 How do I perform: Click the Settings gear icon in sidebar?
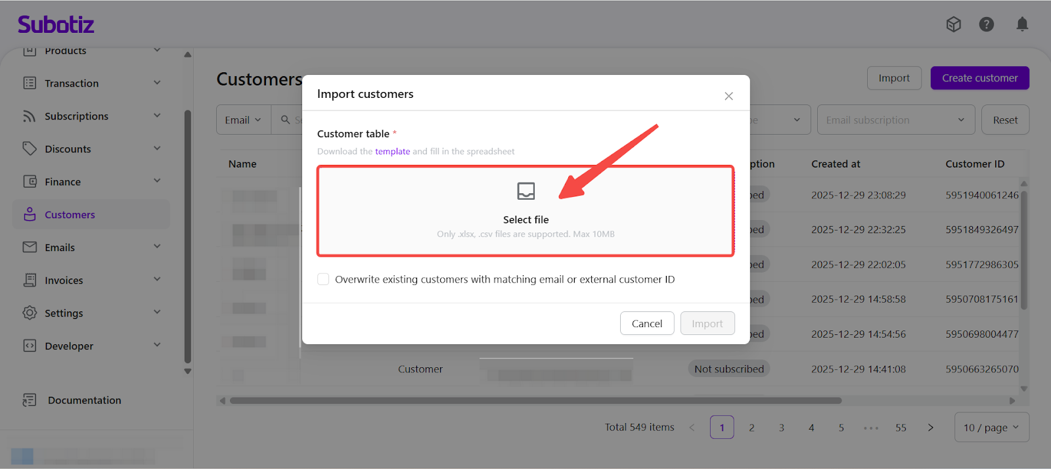(x=30, y=313)
